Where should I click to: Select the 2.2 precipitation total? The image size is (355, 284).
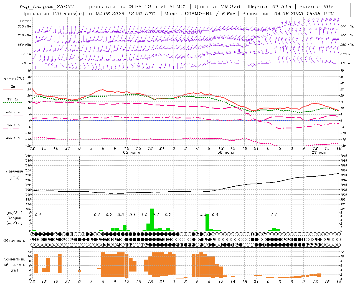coord(121,215)
